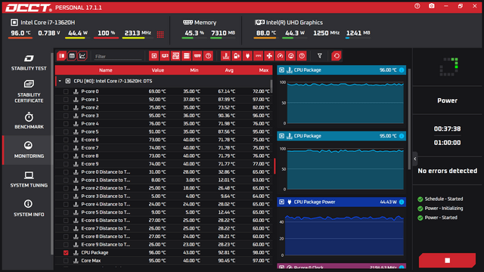Click the graph panel vertical scrollbar

(410, 119)
